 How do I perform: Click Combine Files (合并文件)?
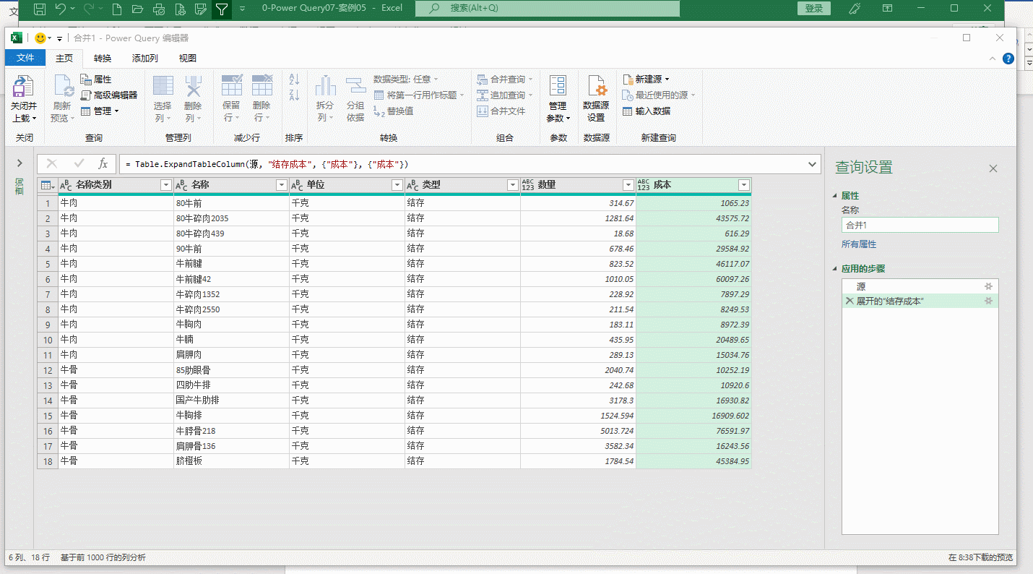click(501, 111)
